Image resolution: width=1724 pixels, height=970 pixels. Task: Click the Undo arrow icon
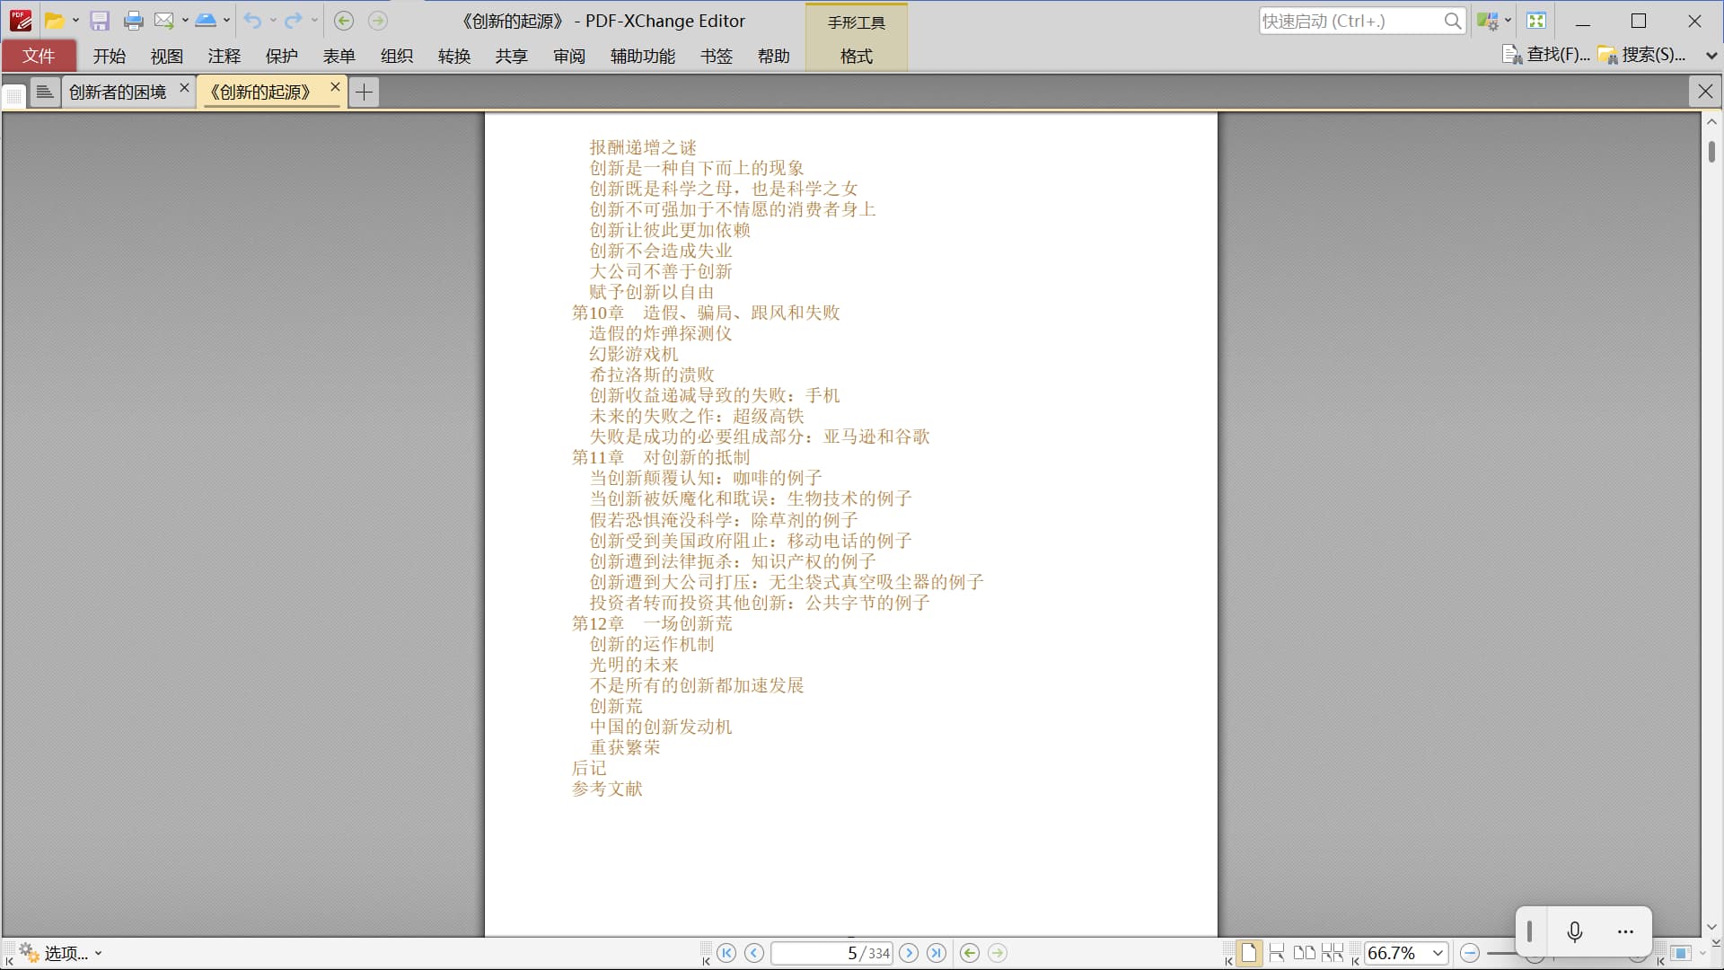[252, 21]
